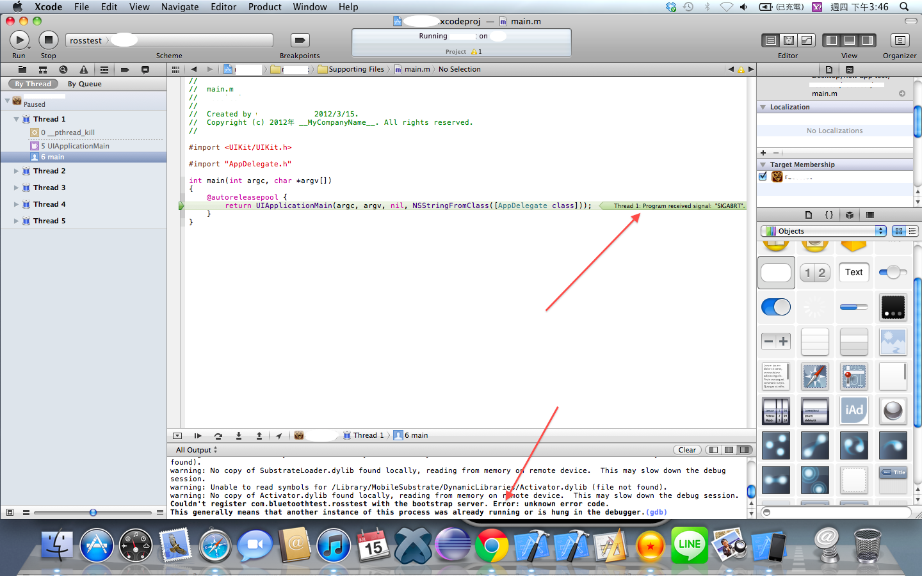The height and width of the screenshot is (576, 922).
Task: Go back in editor history
Action: 193,69
